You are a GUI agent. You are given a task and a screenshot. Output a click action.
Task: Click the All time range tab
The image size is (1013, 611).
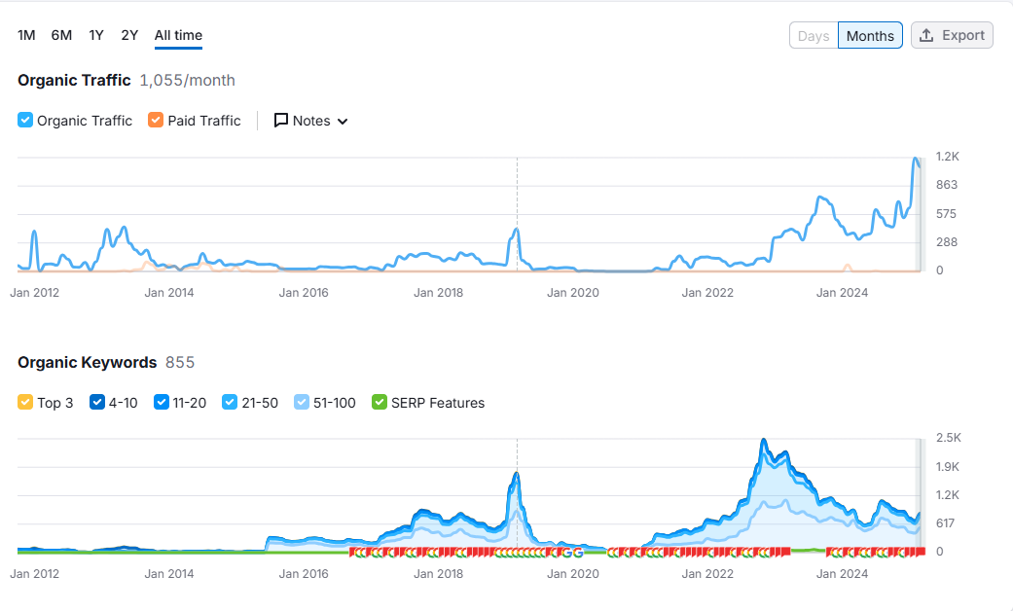(178, 36)
